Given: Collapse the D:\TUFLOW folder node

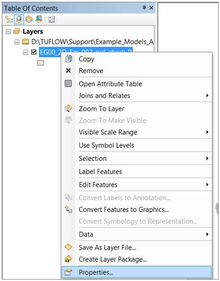Looking at the screenshot, I should click(17, 42).
